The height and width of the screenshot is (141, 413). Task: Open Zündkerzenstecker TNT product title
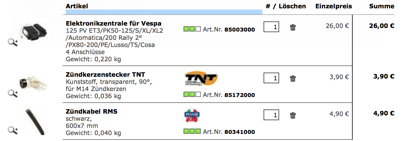point(105,74)
